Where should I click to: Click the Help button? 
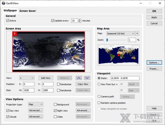click(154, 108)
